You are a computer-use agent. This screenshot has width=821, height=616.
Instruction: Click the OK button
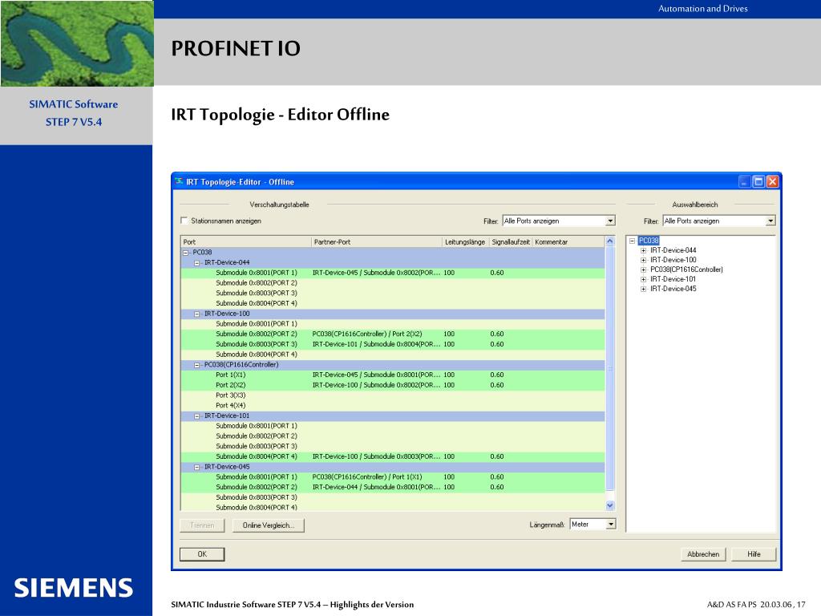coord(202,554)
